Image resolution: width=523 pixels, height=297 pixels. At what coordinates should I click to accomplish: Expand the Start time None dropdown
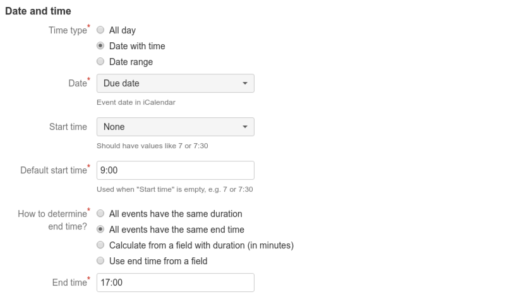click(x=175, y=127)
